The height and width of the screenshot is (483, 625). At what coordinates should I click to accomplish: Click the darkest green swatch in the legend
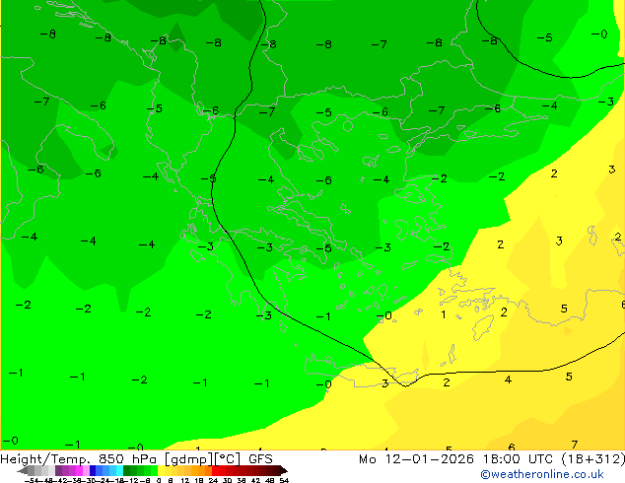[x=127, y=470]
